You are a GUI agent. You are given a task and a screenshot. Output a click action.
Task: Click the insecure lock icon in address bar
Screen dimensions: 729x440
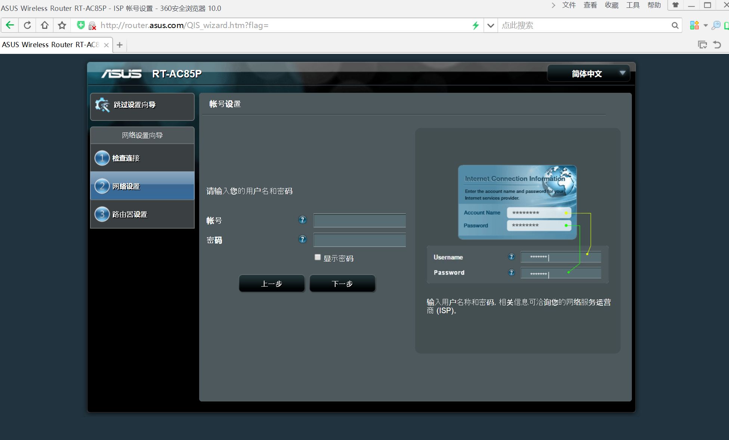point(92,26)
